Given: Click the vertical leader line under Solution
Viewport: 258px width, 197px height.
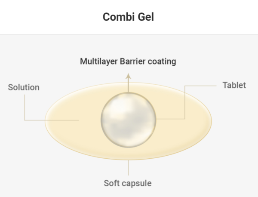Looking at the screenshot, I should (25, 107).
